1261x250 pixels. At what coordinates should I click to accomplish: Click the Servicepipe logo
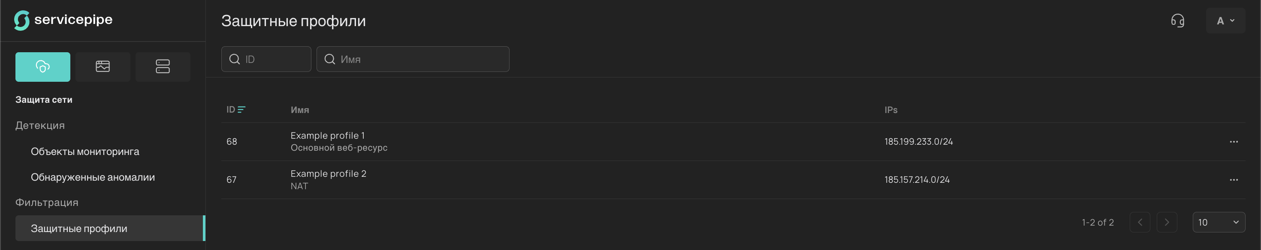pyautogui.click(x=63, y=20)
